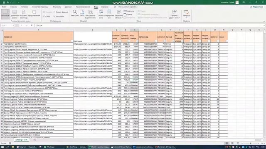Open the Review (Рецензирование) tab
This screenshot has width=266, height=149.
point(83,7)
